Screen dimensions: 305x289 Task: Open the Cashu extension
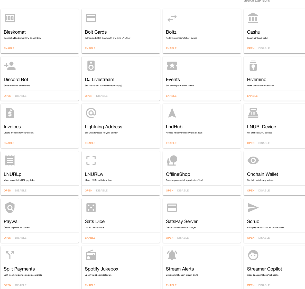[251, 49]
